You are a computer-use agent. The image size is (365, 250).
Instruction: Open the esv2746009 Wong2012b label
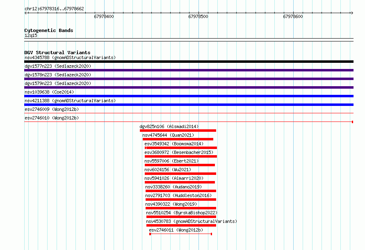pos(52,109)
